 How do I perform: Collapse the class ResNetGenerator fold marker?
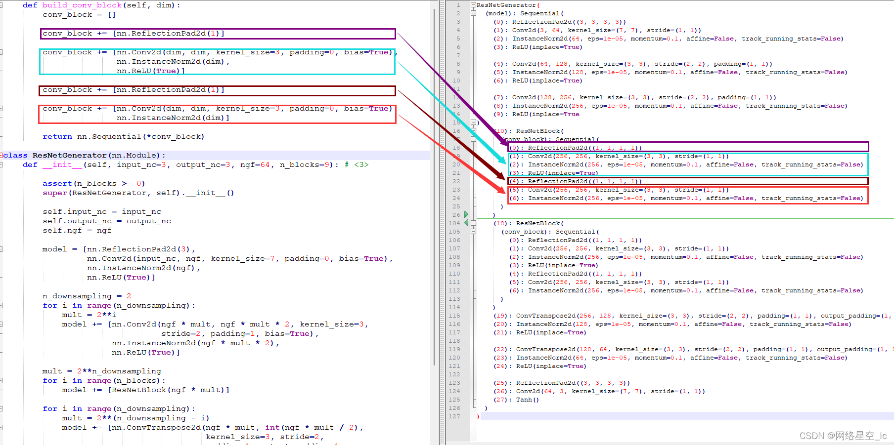pos(1,155)
